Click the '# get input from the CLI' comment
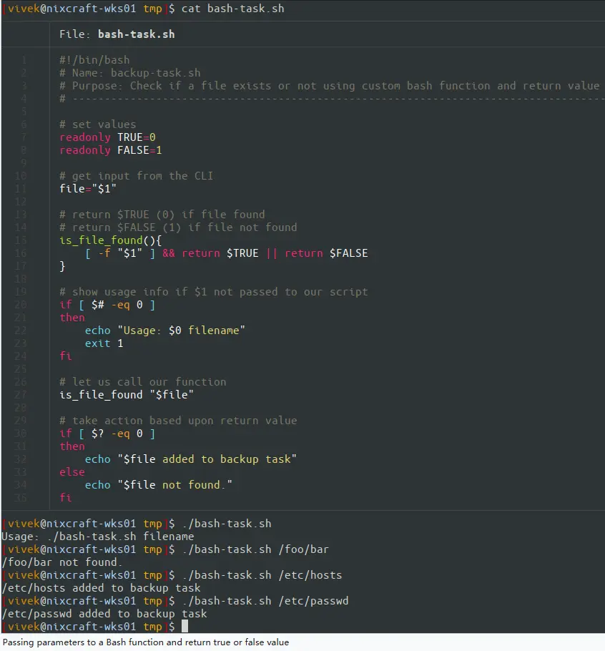 tap(136, 175)
